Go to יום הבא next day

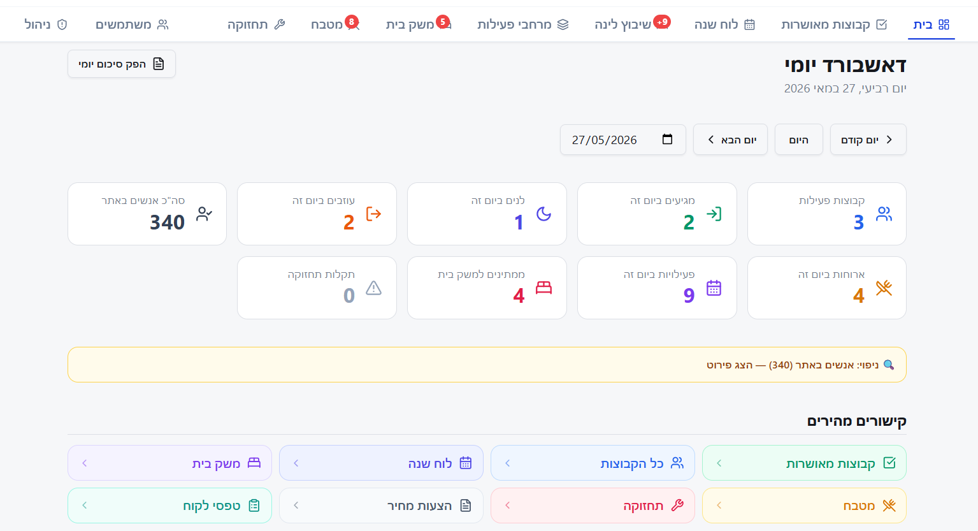pyautogui.click(x=730, y=140)
